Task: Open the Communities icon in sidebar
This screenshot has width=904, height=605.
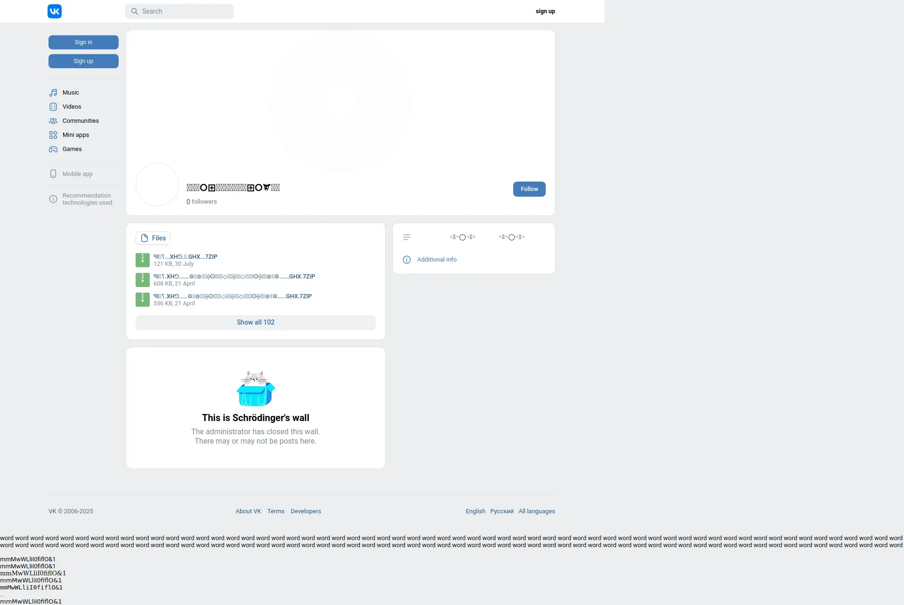Action: click(53, 121)
